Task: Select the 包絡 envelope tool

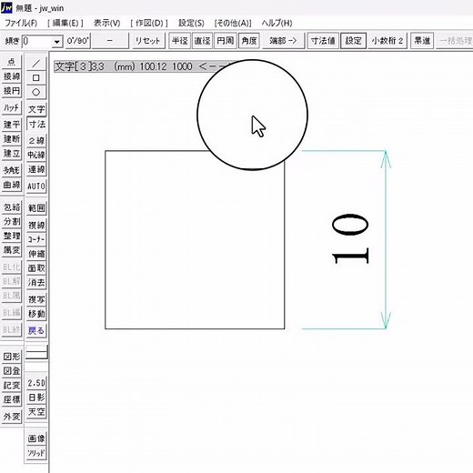Action: click(x=12, y=207)
